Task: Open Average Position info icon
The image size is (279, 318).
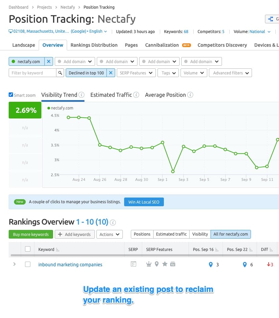Action: (190, 95)
